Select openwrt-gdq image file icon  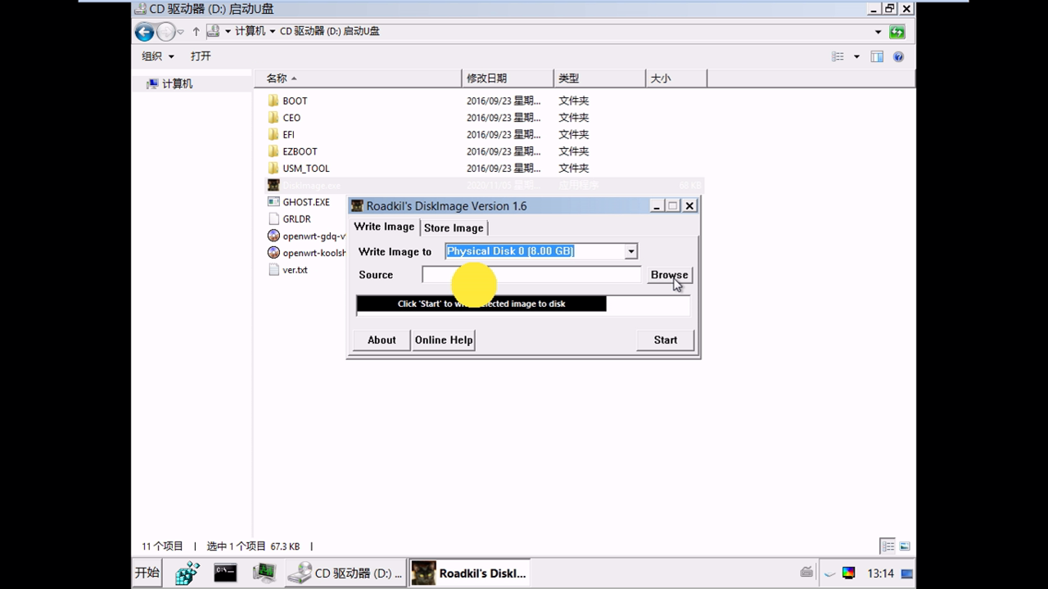pyautogui.click(x=273, y=236)
